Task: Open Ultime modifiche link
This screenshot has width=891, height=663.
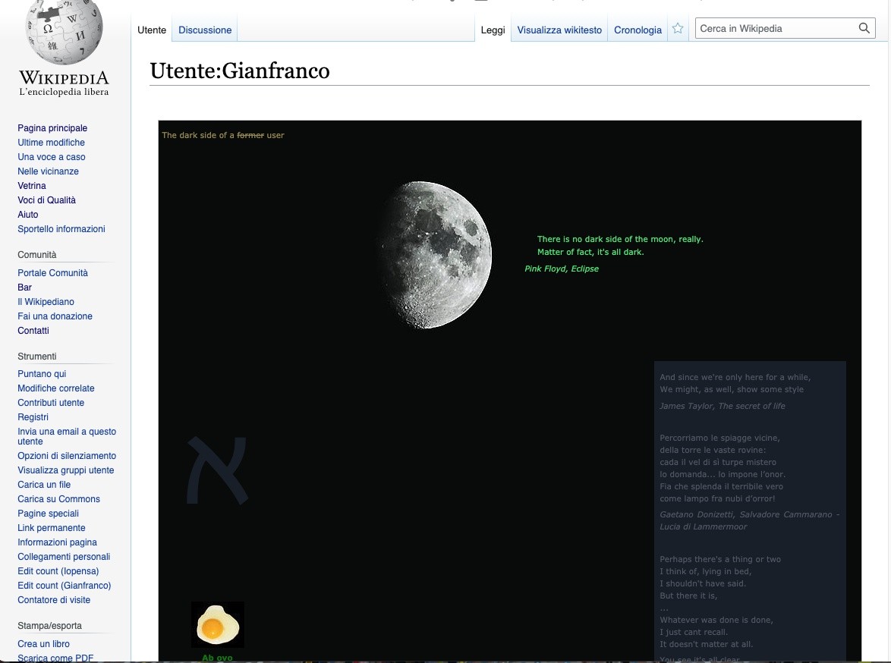Action: click(x=51, y=143)
